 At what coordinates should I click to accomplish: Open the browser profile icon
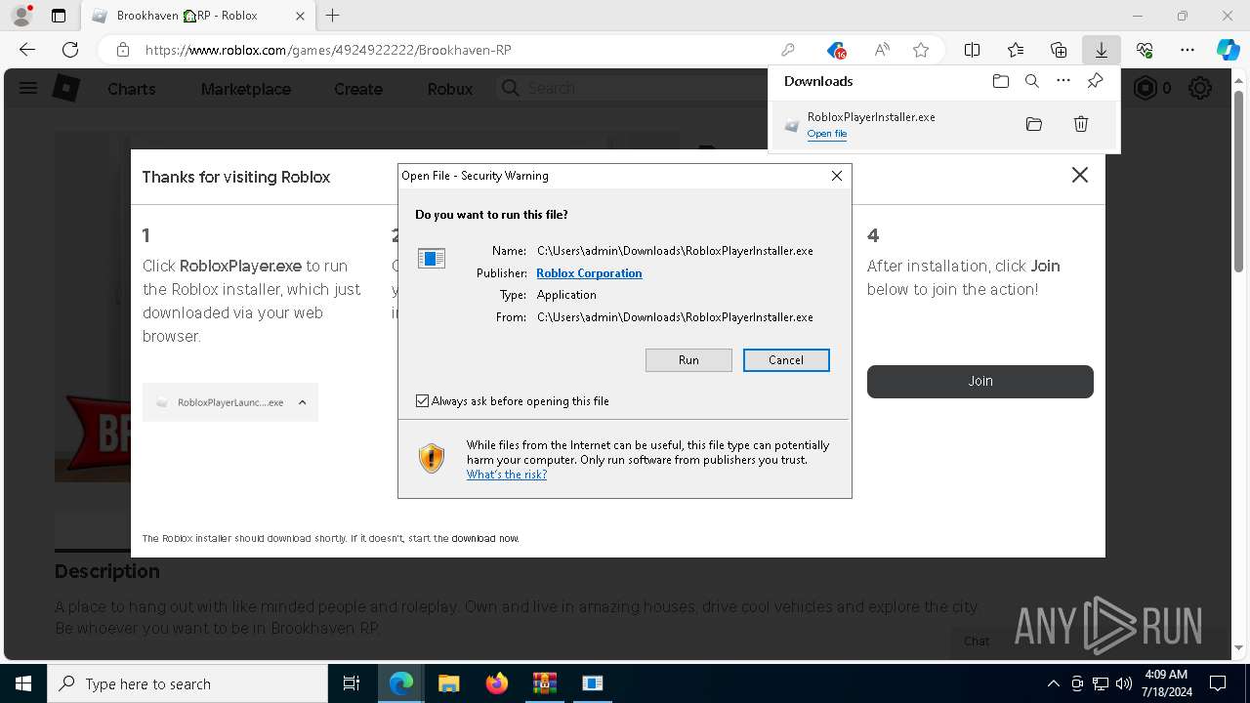tap(21, 16)
